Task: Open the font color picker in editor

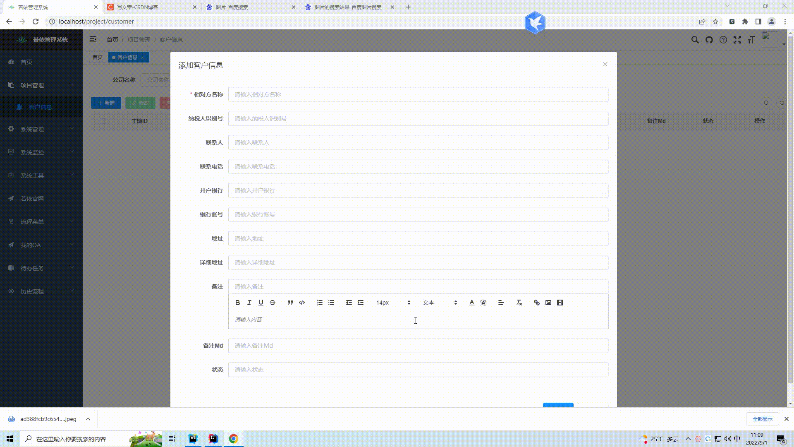Action: pos(471,303)
